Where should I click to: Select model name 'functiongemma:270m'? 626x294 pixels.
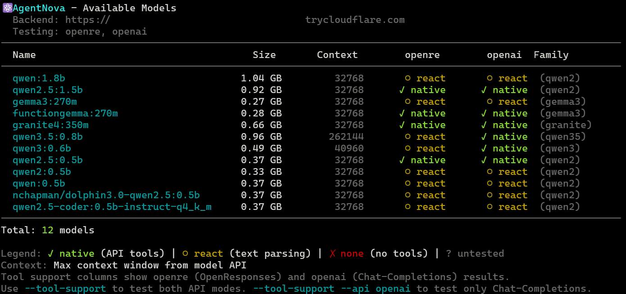coord(65,113)
